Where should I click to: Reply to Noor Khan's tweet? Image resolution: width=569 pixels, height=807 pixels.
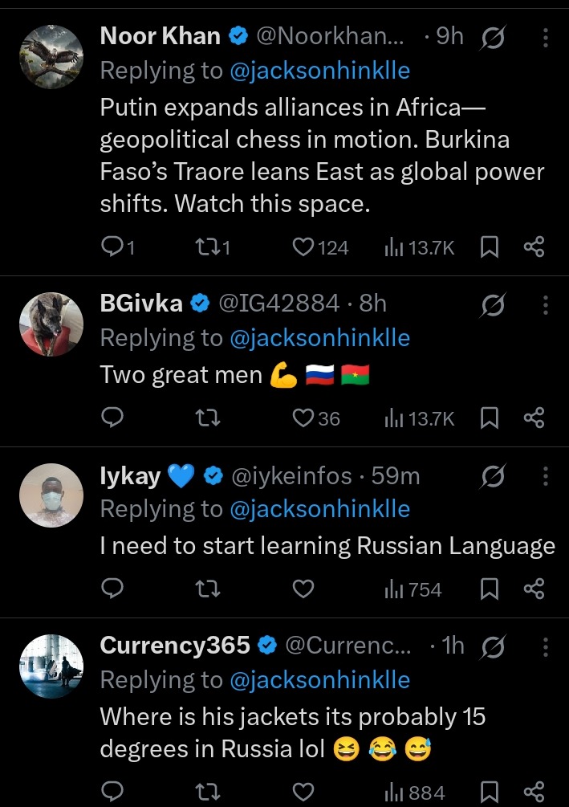pos(113,247)
